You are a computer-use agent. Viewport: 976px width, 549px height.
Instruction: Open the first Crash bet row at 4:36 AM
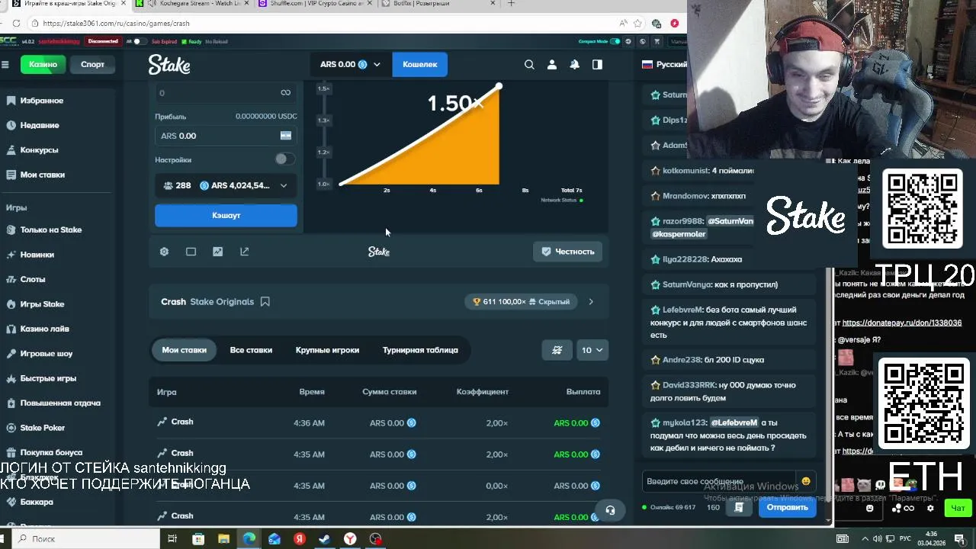coord(378,422)
